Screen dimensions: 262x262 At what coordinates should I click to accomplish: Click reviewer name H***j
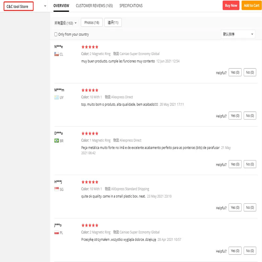click(58, 182)
